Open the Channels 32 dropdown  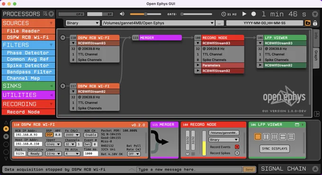(70, 144)
